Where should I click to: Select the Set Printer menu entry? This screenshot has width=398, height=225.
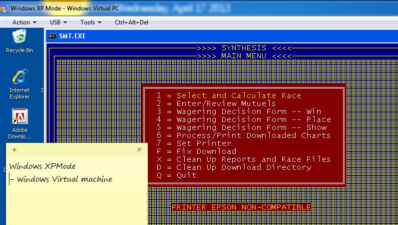pyautogui.click(x=194, y=143)
